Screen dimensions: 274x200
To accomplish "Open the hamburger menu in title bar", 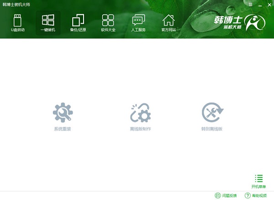I will click(250, 5).
